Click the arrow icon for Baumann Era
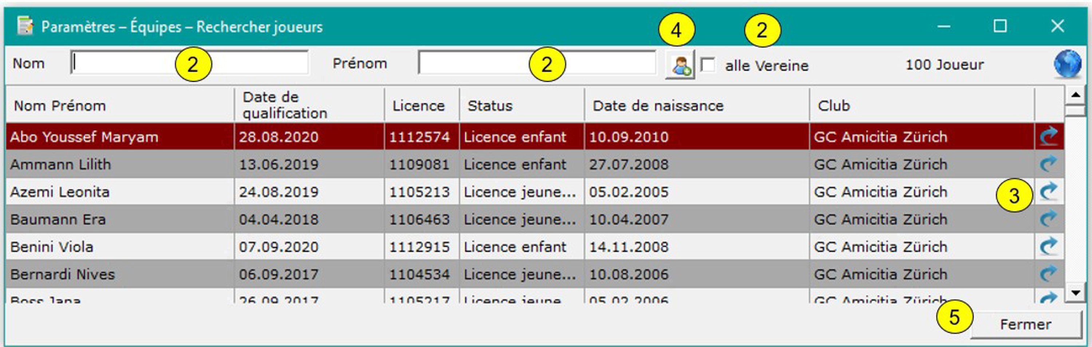The width and height of the screenshot is (1092, 347). pos(1049,219)
